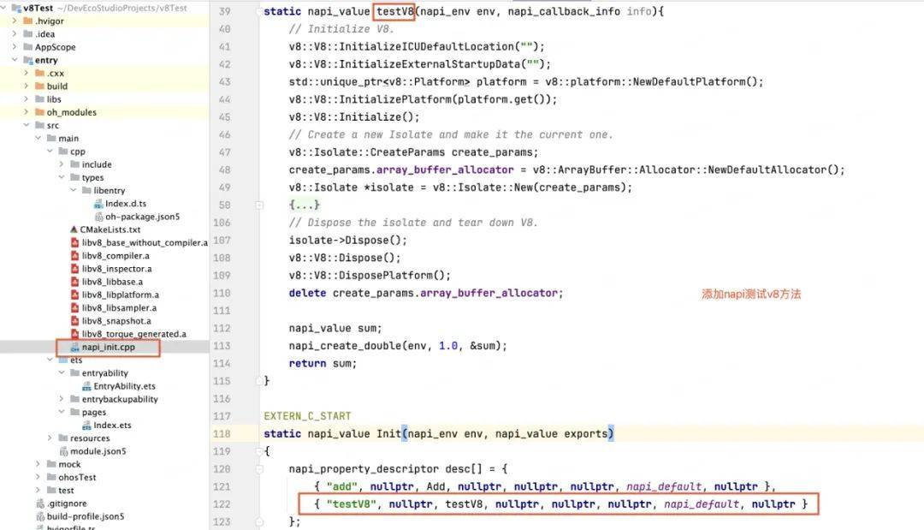Click "napi_value sum;" on line 112
This screenshot has height=530, width=924.
[335, 328]
